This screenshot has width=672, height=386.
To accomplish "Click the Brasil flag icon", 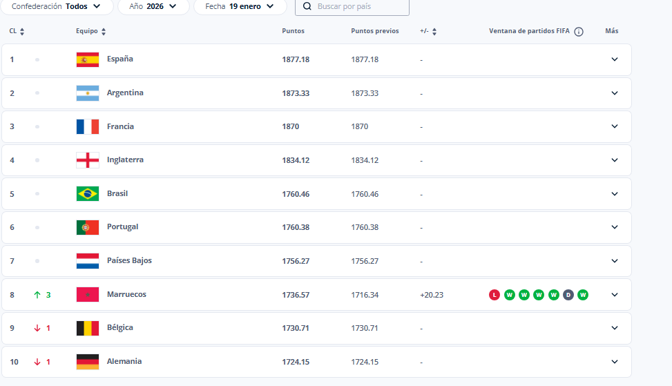I will (88, 194).
